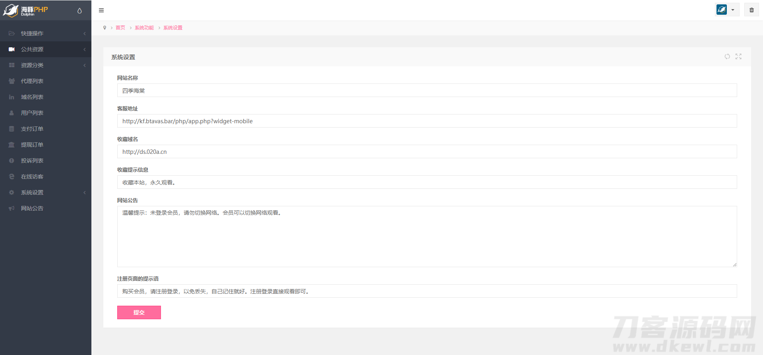Focus the 网站名称 input field
Image resolution: width=763 pixels, height=355 pixels.
[x=427, y=91]
